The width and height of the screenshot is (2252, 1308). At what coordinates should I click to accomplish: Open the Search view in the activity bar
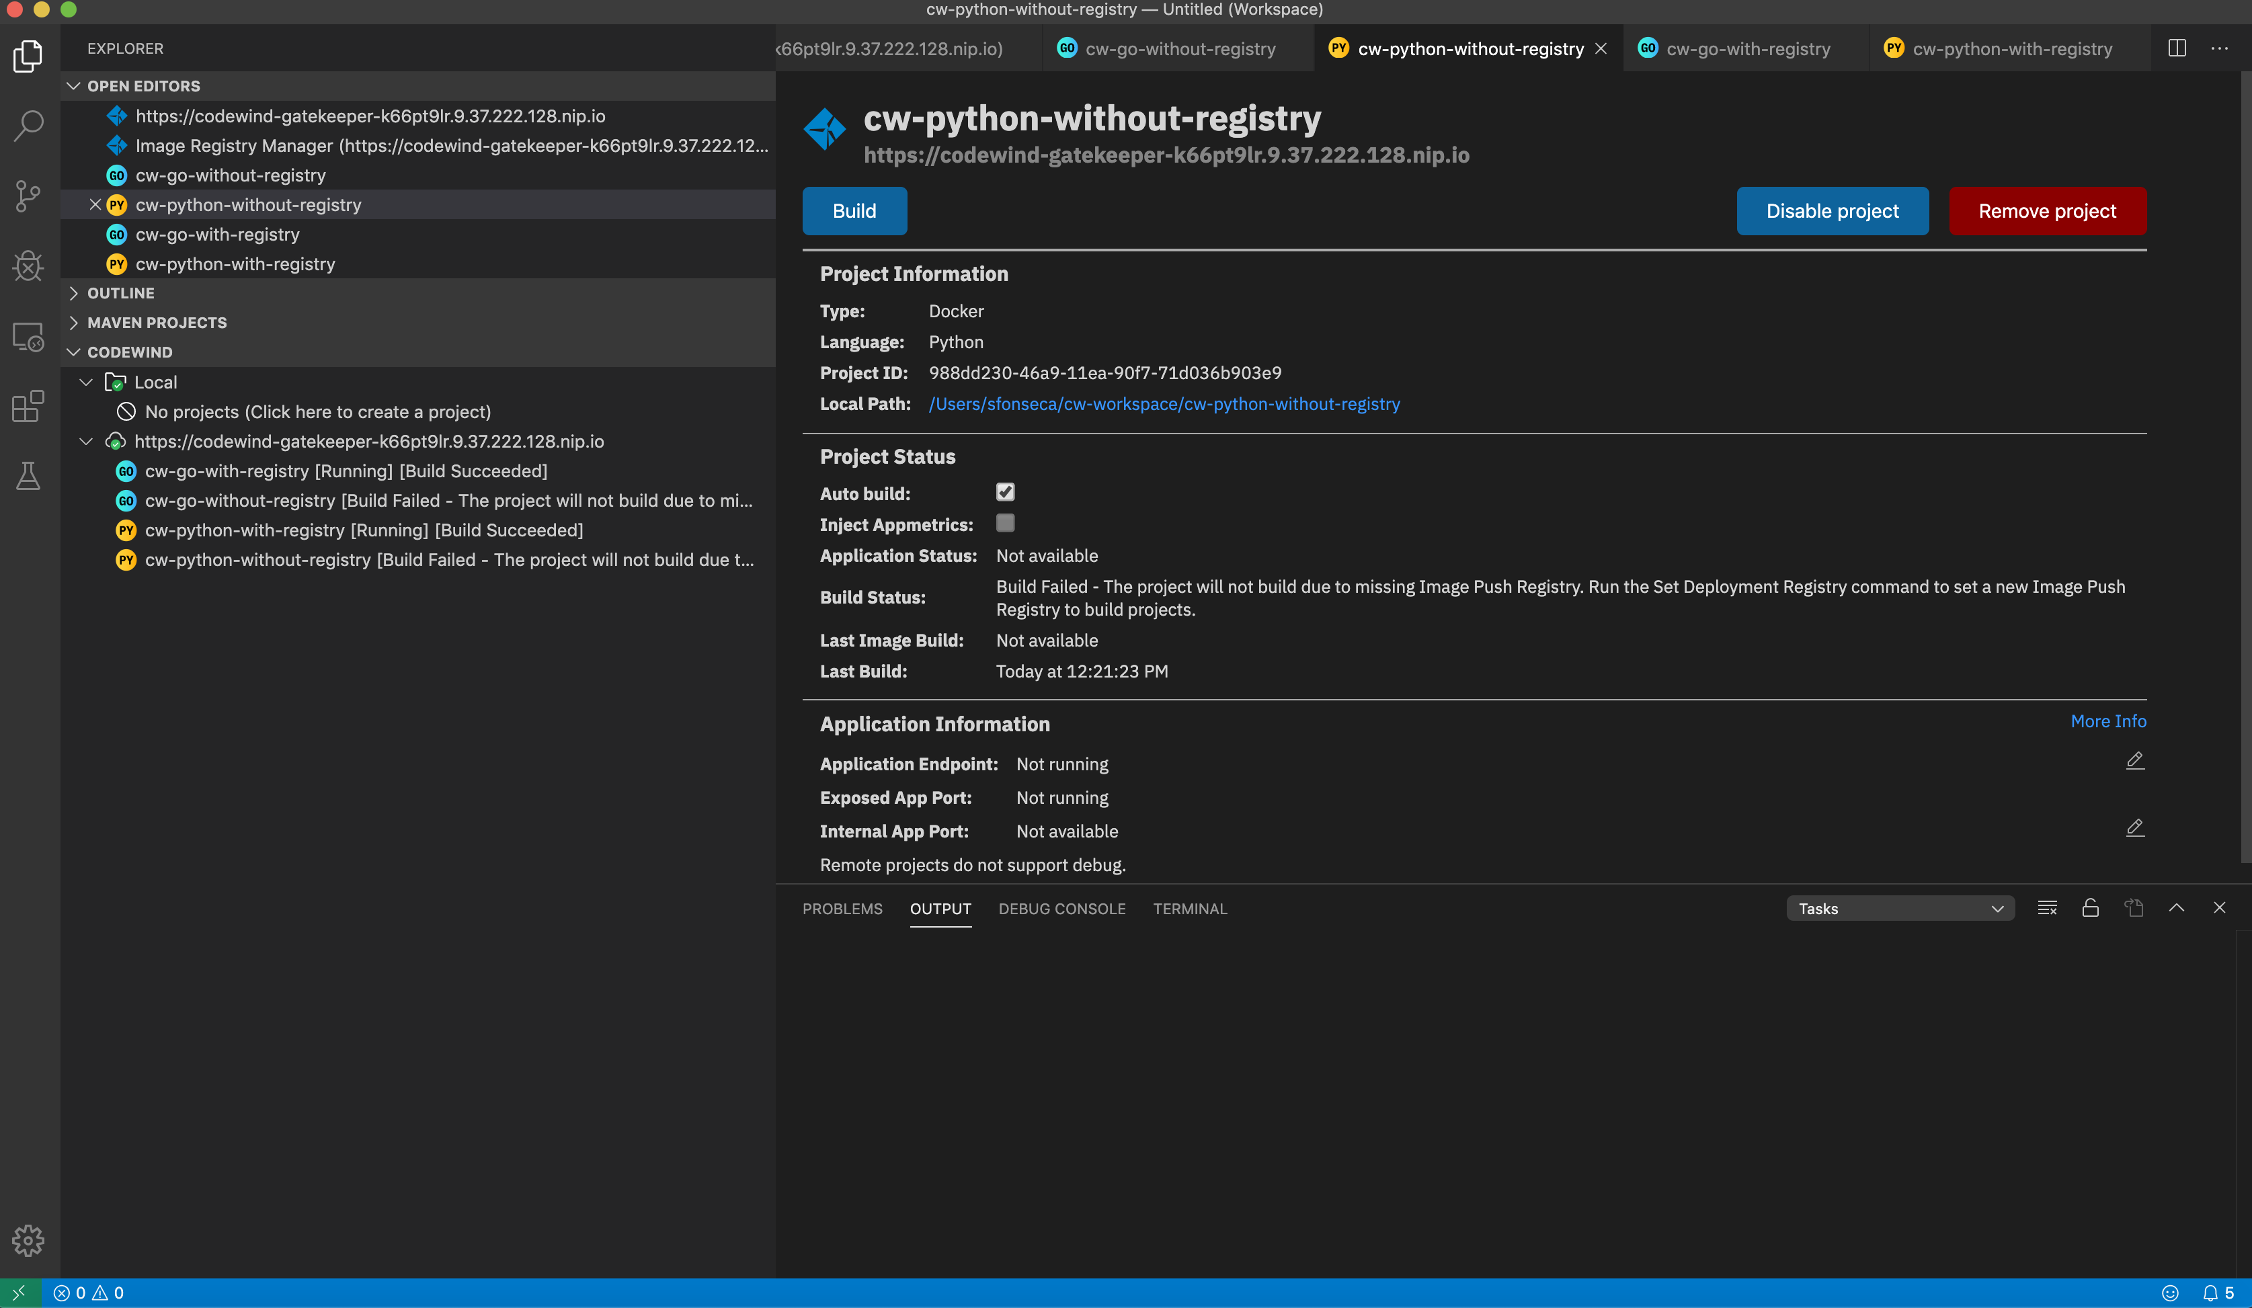pyautogui.click(x=28, y=126)
